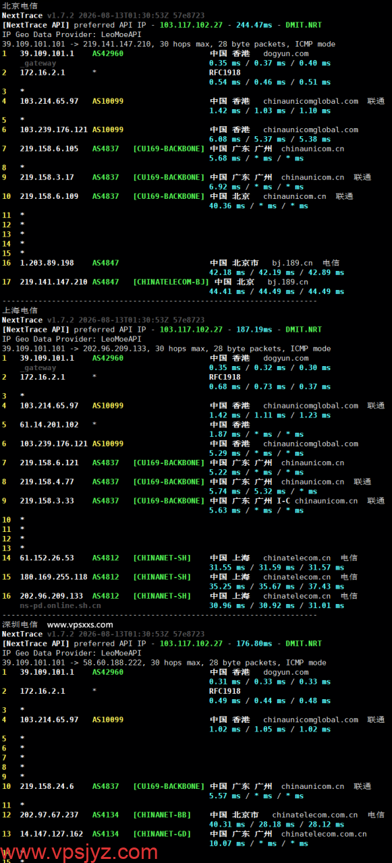Select timings 0.35 ms / 0.37 ms / 0.40 ms
The width and height of the screenshot is (392, 863).
(x=270, y=63)
